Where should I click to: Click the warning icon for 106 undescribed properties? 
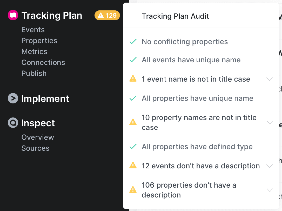pyautogui.click(x=133, y=190)
